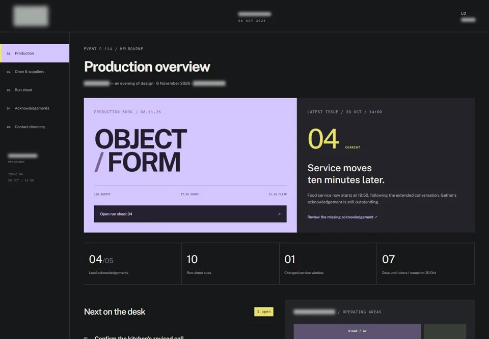The width and height of the screenshot is (489, 339).
Task: Click the ISSUE 04 sidebar footer text
Action: click(x=15, y=174)
